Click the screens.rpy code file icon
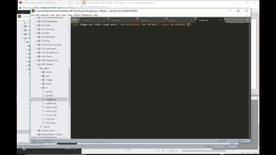Screen dimensions: 276x155 [x=44, y=111]
